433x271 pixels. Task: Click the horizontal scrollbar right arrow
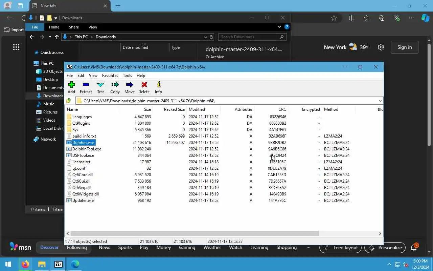click(380, 233)
